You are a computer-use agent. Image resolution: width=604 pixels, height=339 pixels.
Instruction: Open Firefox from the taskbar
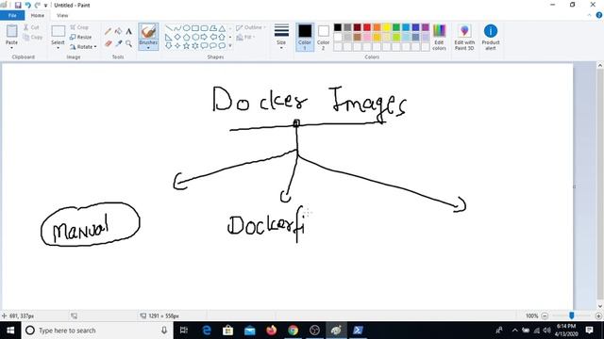pos(271,331)
